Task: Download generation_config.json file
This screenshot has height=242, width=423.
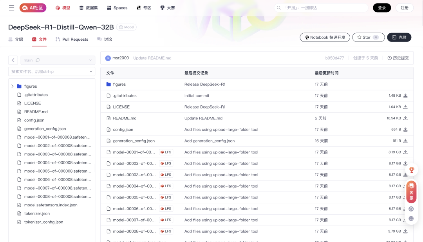Action: click(x=405, y=141)
